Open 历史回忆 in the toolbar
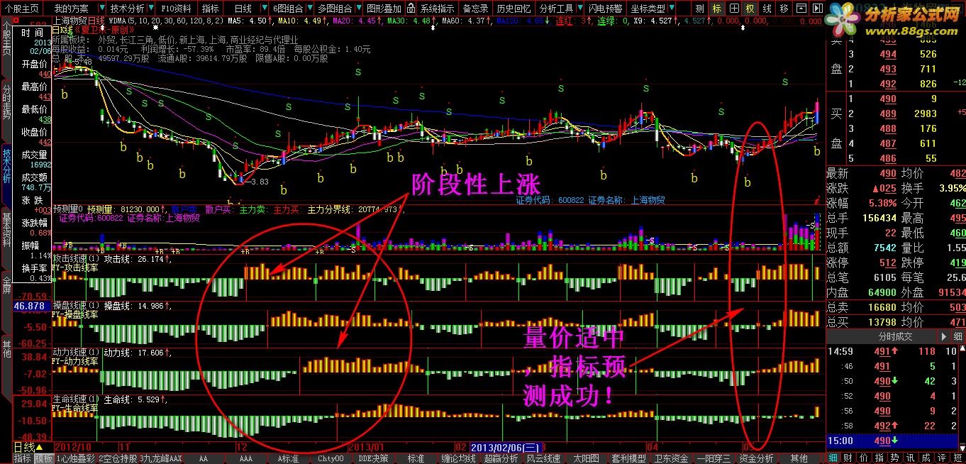This screenshot has width=966, height=464. (513, 9)
